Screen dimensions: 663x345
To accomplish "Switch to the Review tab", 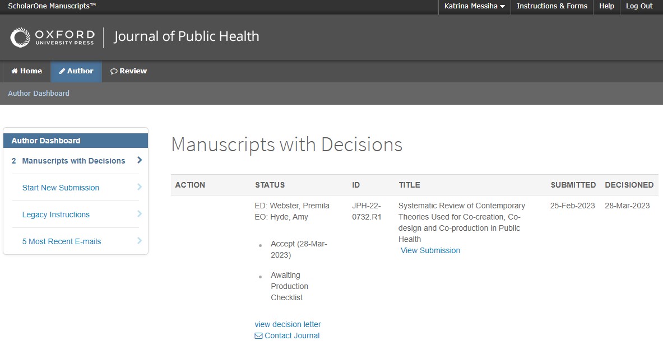I will tap(128, 71).
